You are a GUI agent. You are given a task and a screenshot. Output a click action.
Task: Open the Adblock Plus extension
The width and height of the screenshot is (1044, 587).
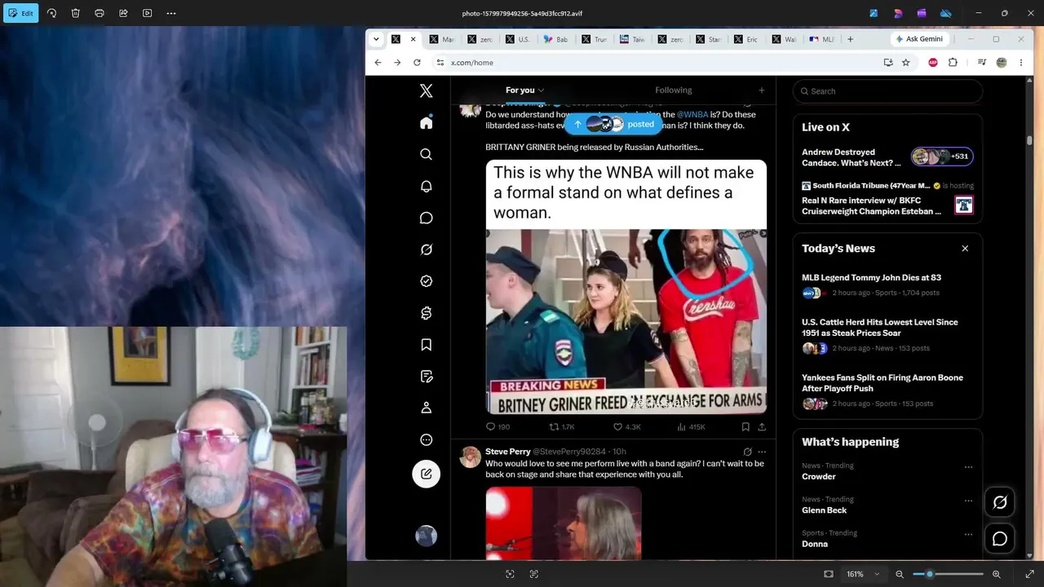[933, 63]
